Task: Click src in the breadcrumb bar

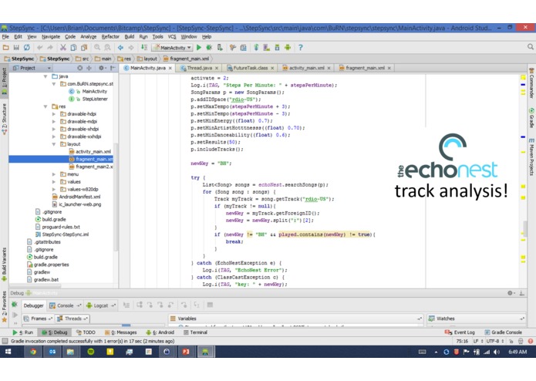Action: 82,59
